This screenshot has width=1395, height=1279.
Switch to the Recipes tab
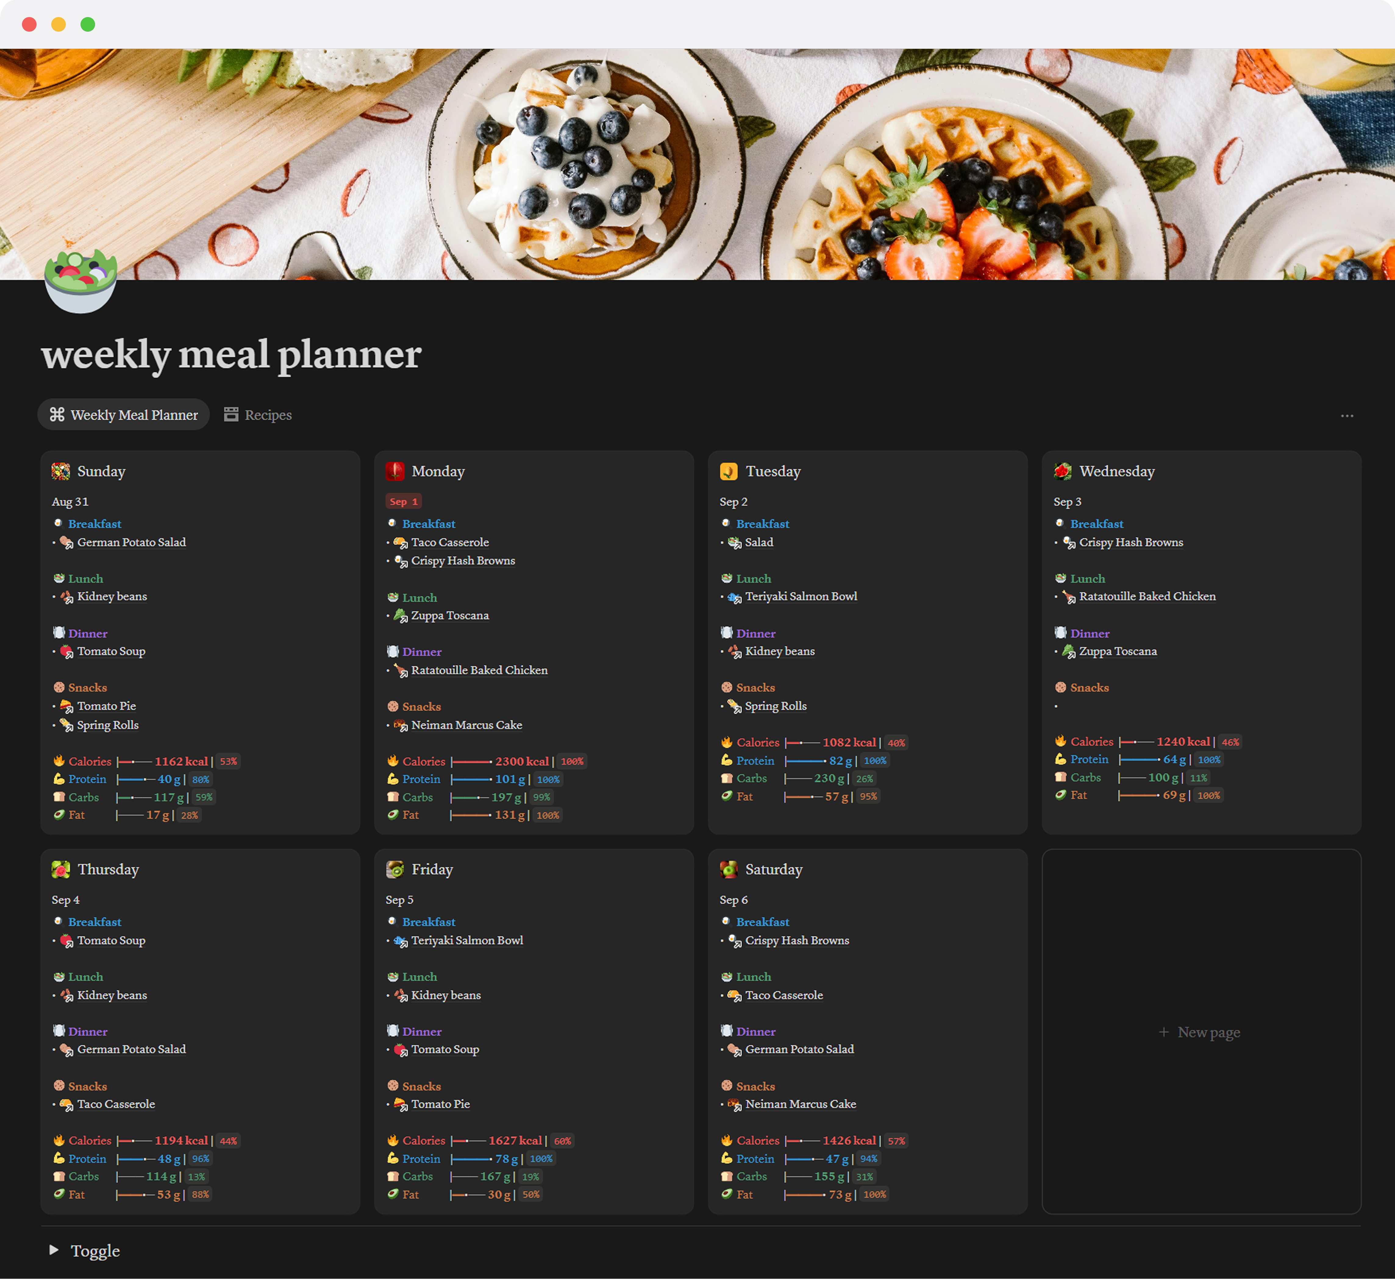258,414
